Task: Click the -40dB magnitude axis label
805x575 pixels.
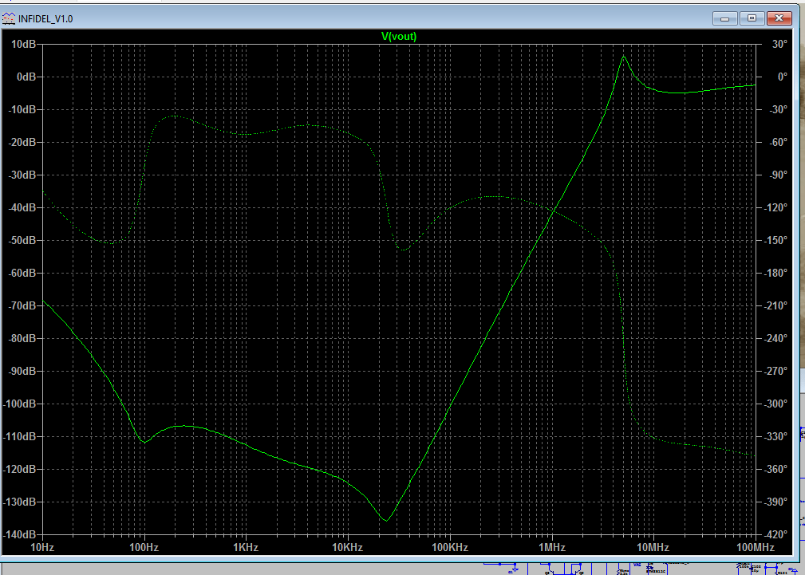Action: [22, 207]
